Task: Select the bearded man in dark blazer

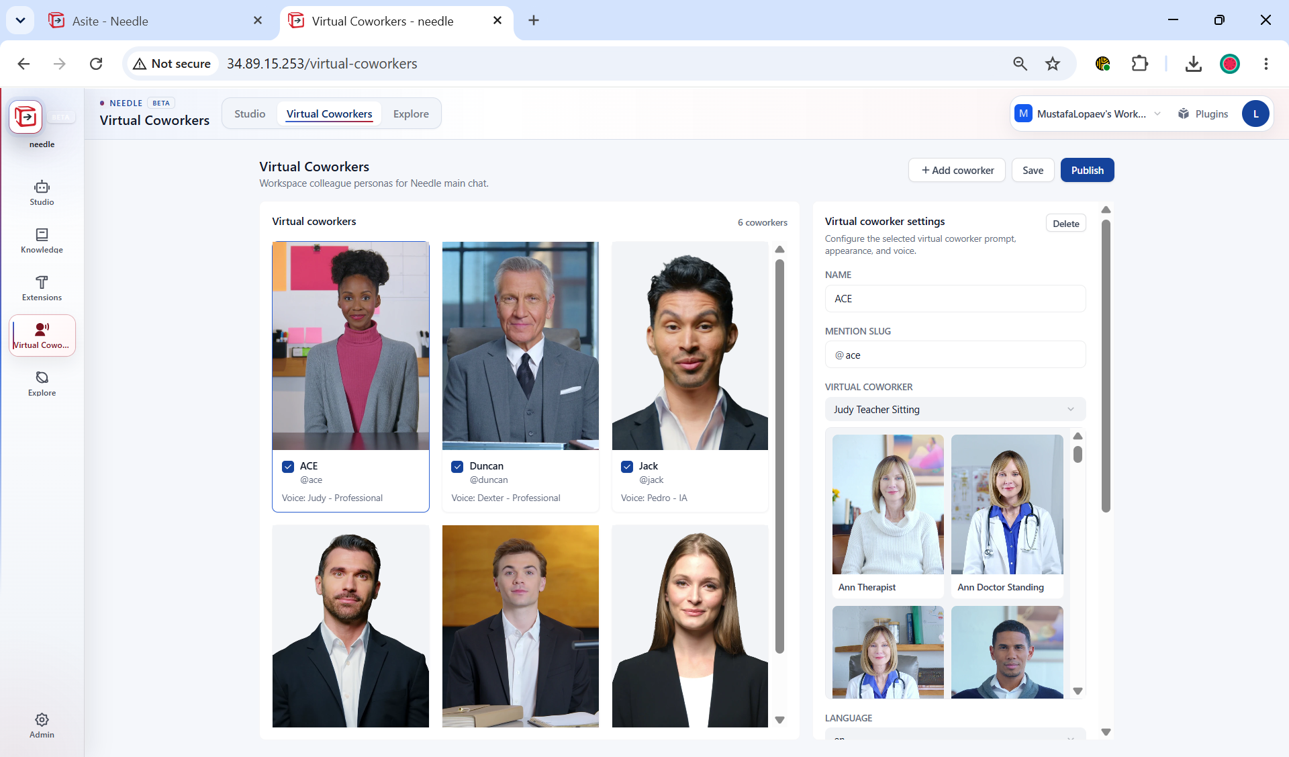Action: [350, 626]
